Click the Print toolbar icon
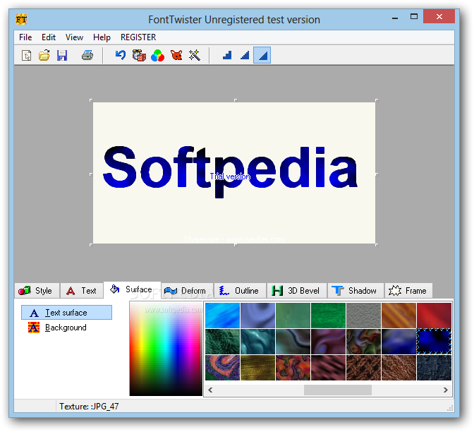The height and width of the screenshot is (432, 474). [87, 55]
